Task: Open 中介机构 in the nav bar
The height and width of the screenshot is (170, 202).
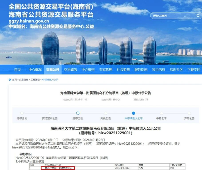Action: point(88,70)
